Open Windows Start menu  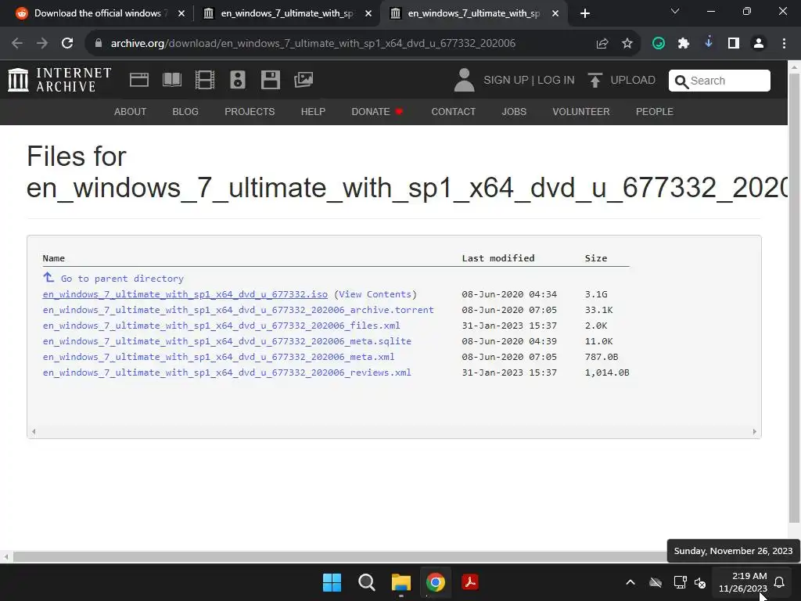(x=332, y=582)
